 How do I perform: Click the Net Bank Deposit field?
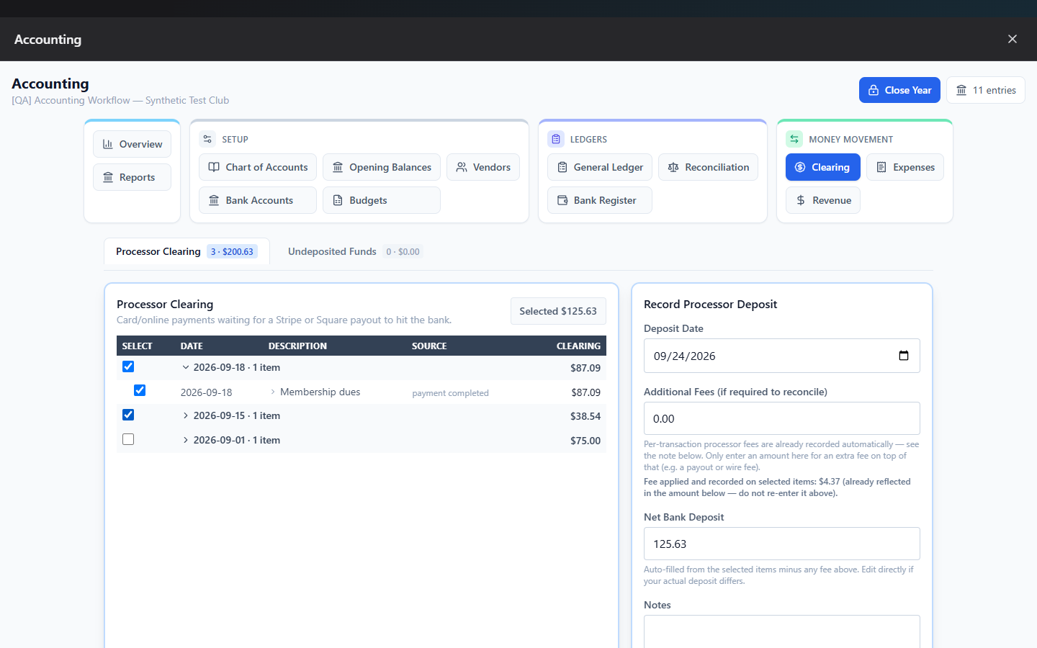tap(782, 544)
